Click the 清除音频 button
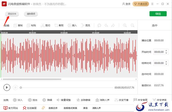 click(31, 14)
